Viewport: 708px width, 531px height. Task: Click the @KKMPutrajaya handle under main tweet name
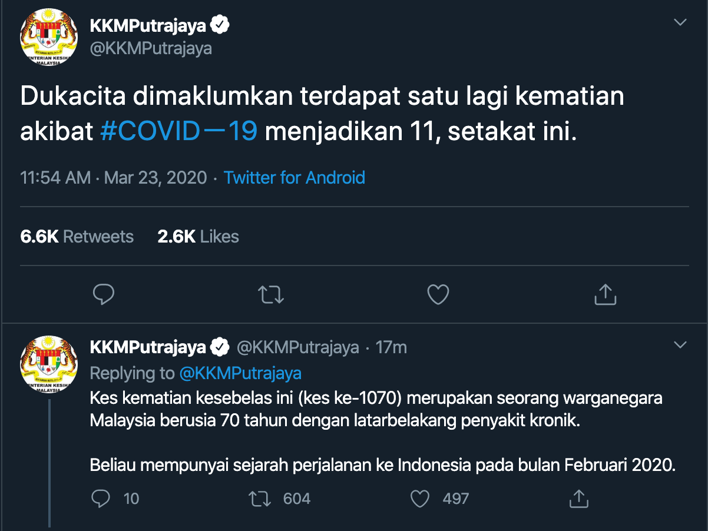pos(151,48)
